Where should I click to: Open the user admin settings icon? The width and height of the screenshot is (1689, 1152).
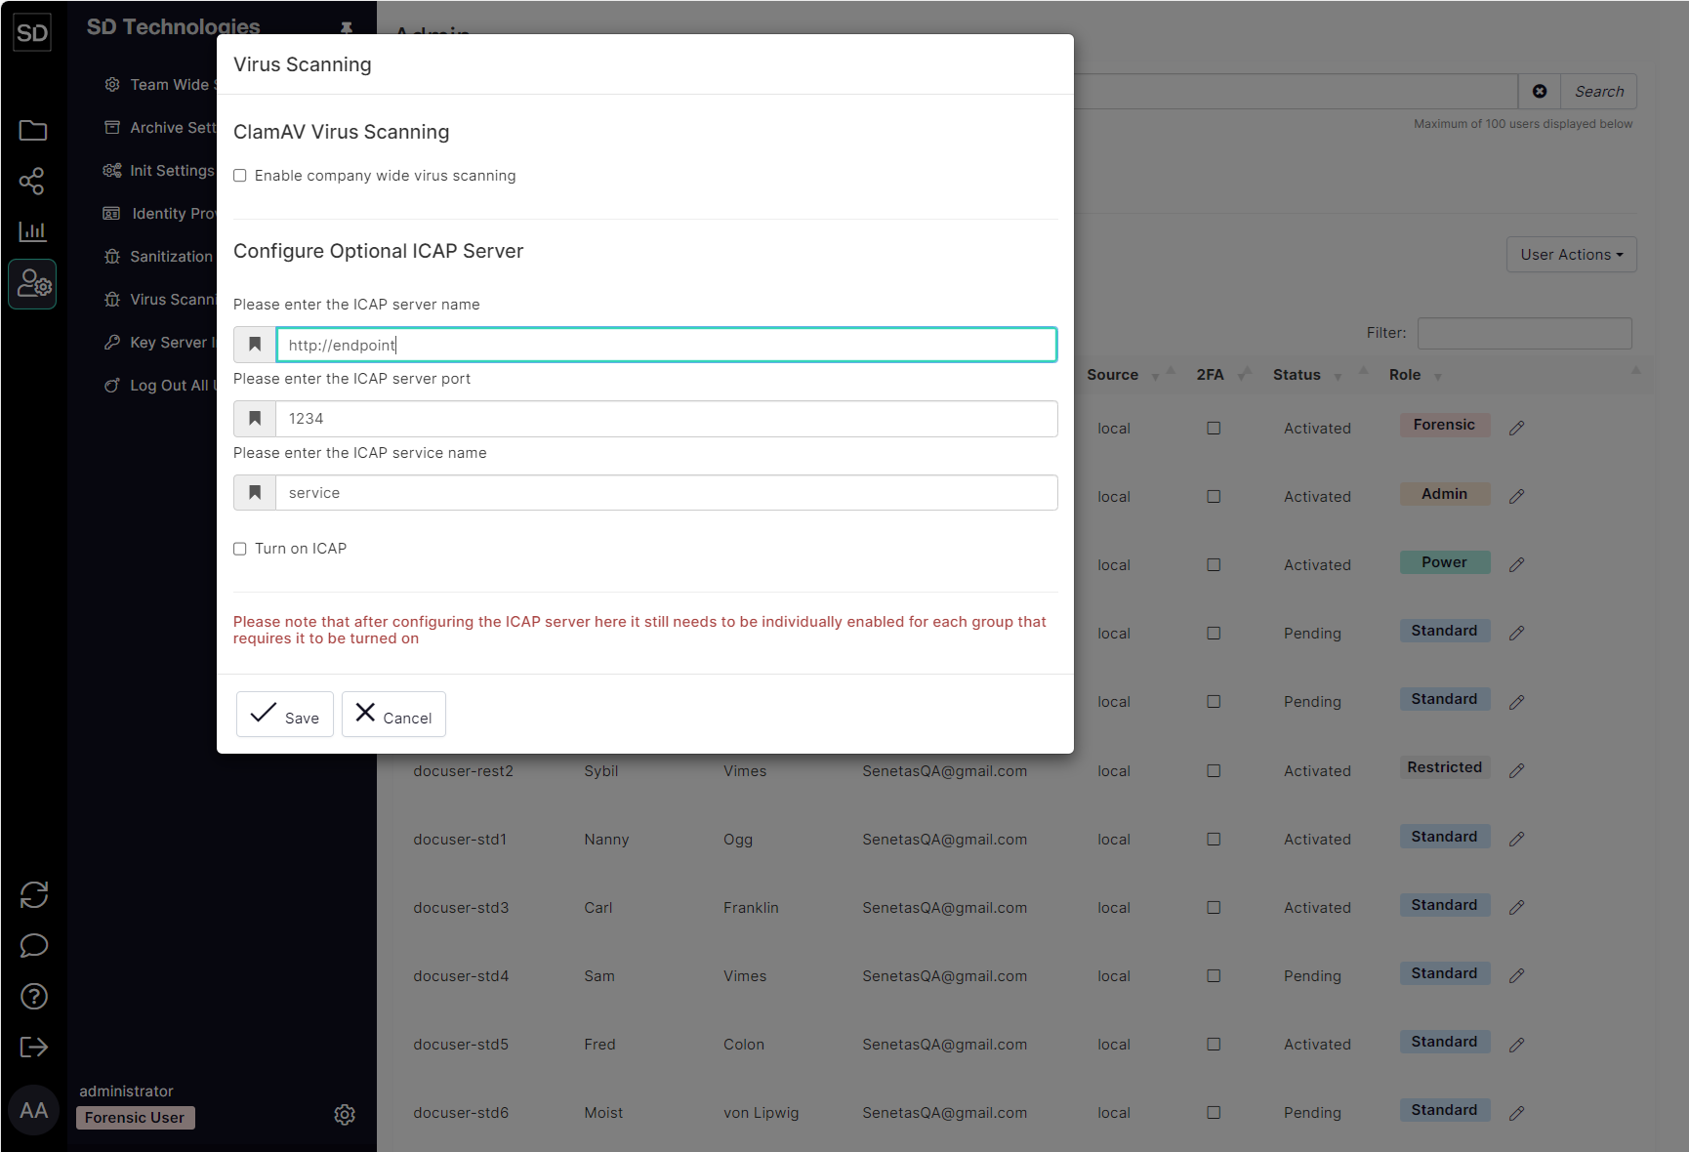point(33,284)
